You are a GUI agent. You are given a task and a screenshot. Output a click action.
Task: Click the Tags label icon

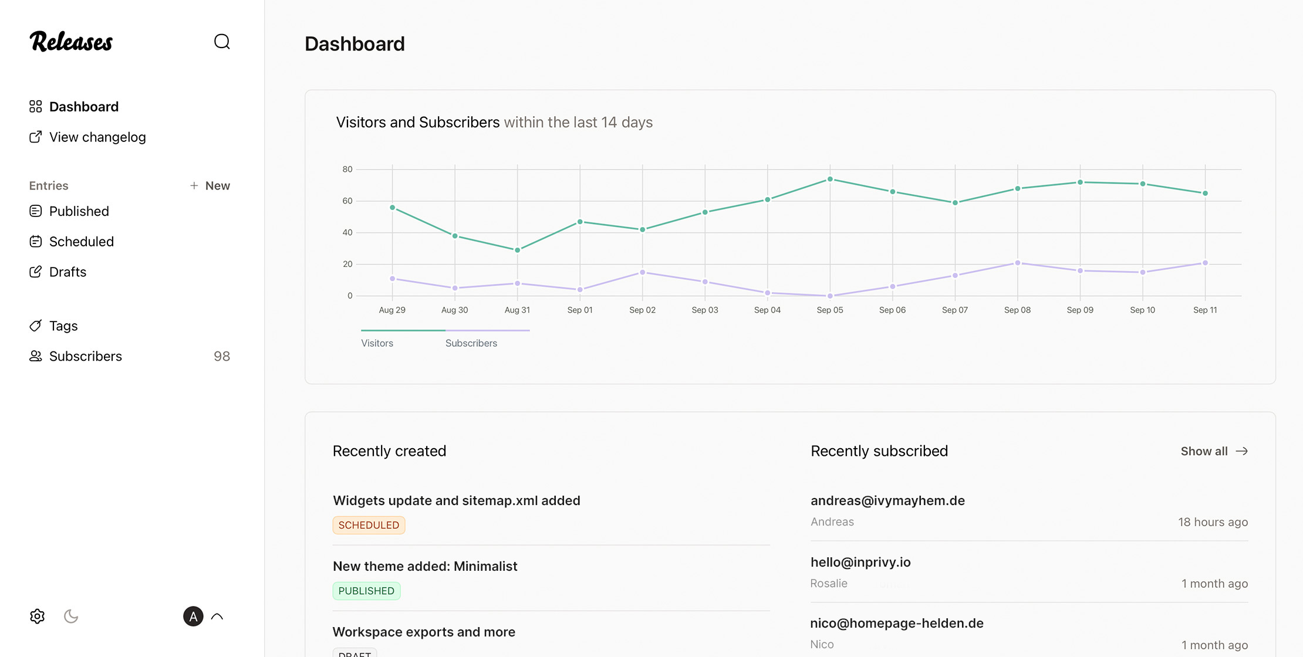point(35,326)
